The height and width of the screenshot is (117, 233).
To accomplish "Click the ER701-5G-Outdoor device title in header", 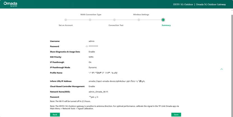I will click(x=183, y=4).
